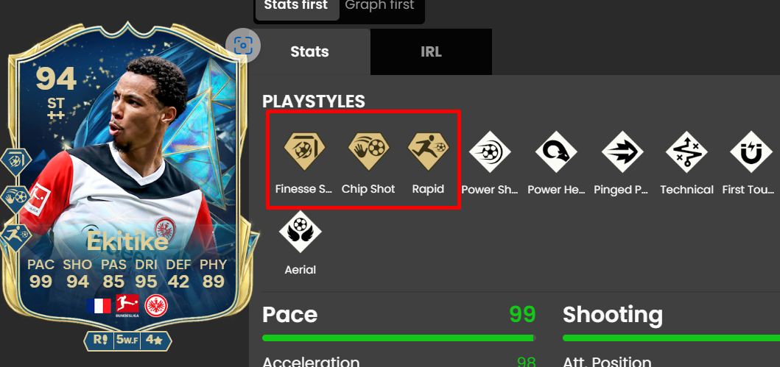Click the Technical playstyle icon
This screenshot has height=367, width=780.
tap(687, 152)
